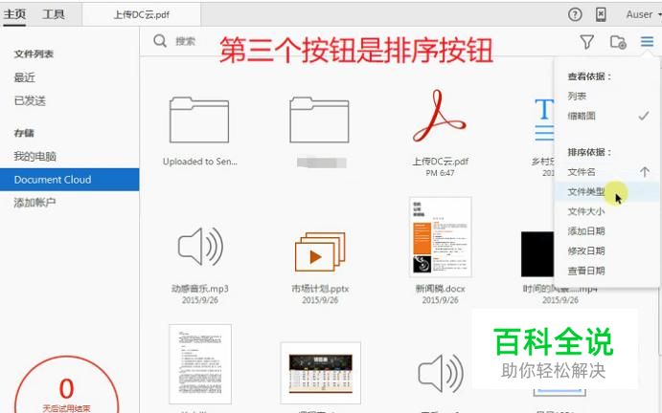Click the new folder icon
The image size is (662, 413).
pyautogui.click(x=618, y=42)
